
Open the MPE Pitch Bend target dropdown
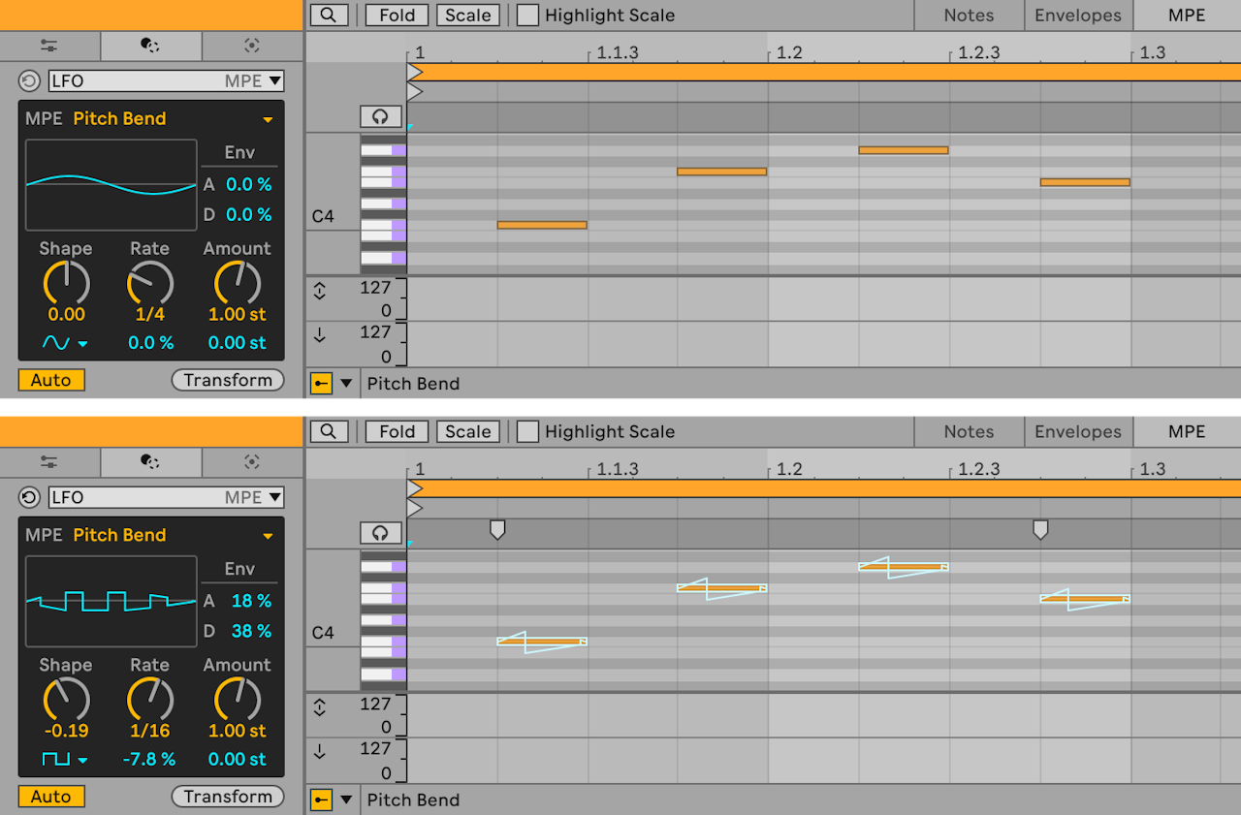pos(269,118)
